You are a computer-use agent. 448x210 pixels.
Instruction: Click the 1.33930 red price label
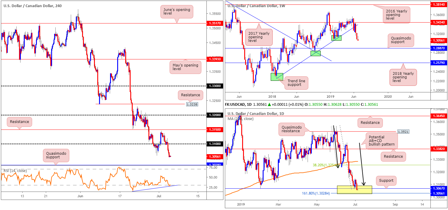pos(214,59)
